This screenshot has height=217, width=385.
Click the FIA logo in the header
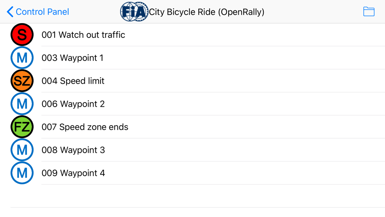[134, 12]
